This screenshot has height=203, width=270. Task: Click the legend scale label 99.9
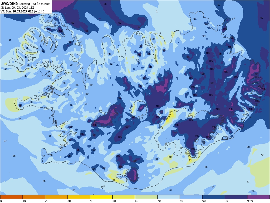pyautogui.click(x=250, y=201)
